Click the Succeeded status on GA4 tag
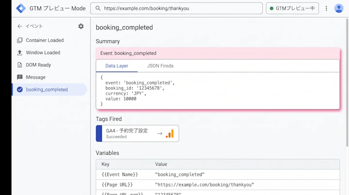The height and width of the screenshot is (195, 349). 116,137
